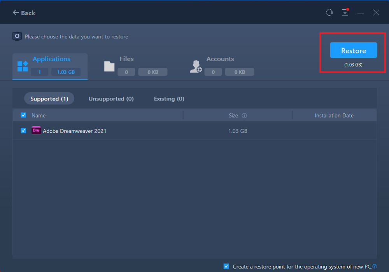Click the Back arrow icon
This screenshot has width=389, height=272.
(x=16, y=13)
